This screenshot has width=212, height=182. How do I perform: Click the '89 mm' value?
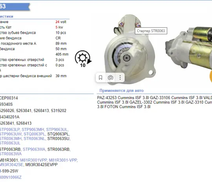pyautogui.click(x=61, y=43)
